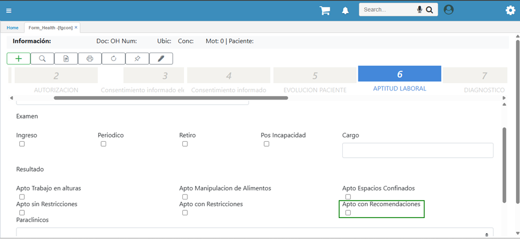
Task: Click the green plus add button
Action: [x=19, y=58]
